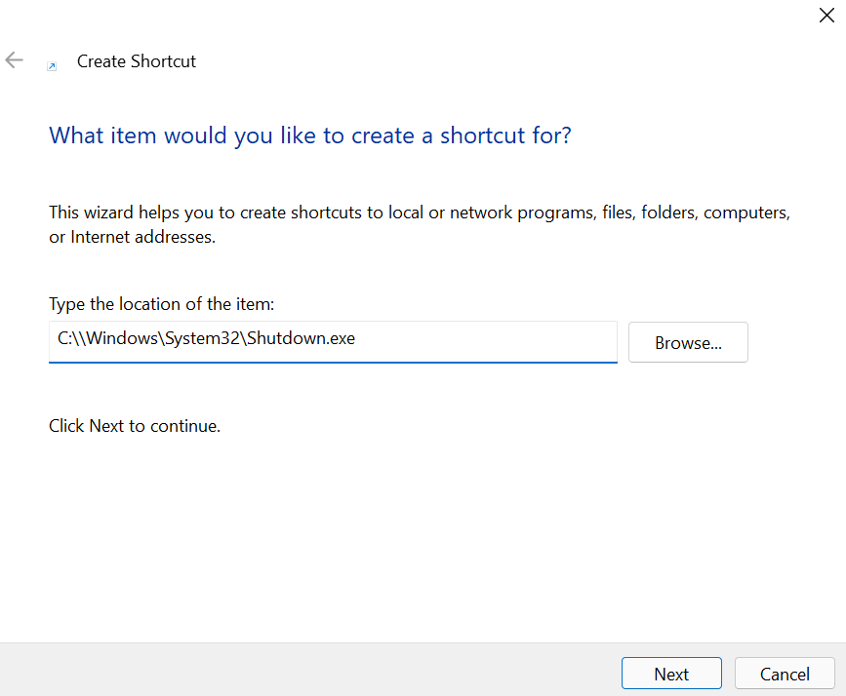Click the C: drive prefix in the path
This screenshot has height=696, width=846.
(x=63, y=341)
